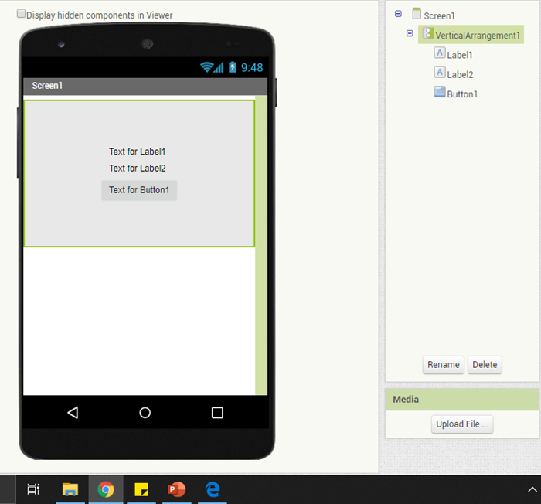This screenshot has width=541, height=504.
Task: Click the Upload File button
Action: [462, 424]
